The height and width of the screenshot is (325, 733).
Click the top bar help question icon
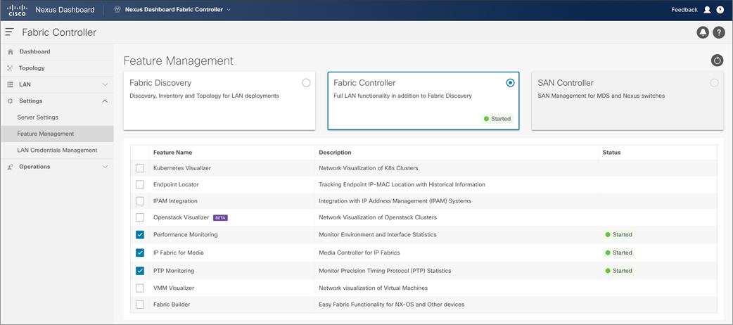pyautogui.click(x=720, y=10)
